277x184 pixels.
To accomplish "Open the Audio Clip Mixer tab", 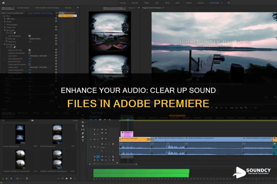I will pos(47,8).
